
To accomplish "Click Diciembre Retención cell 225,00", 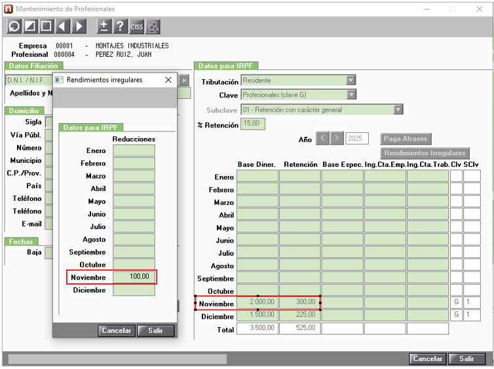I will tap(300, 315).
